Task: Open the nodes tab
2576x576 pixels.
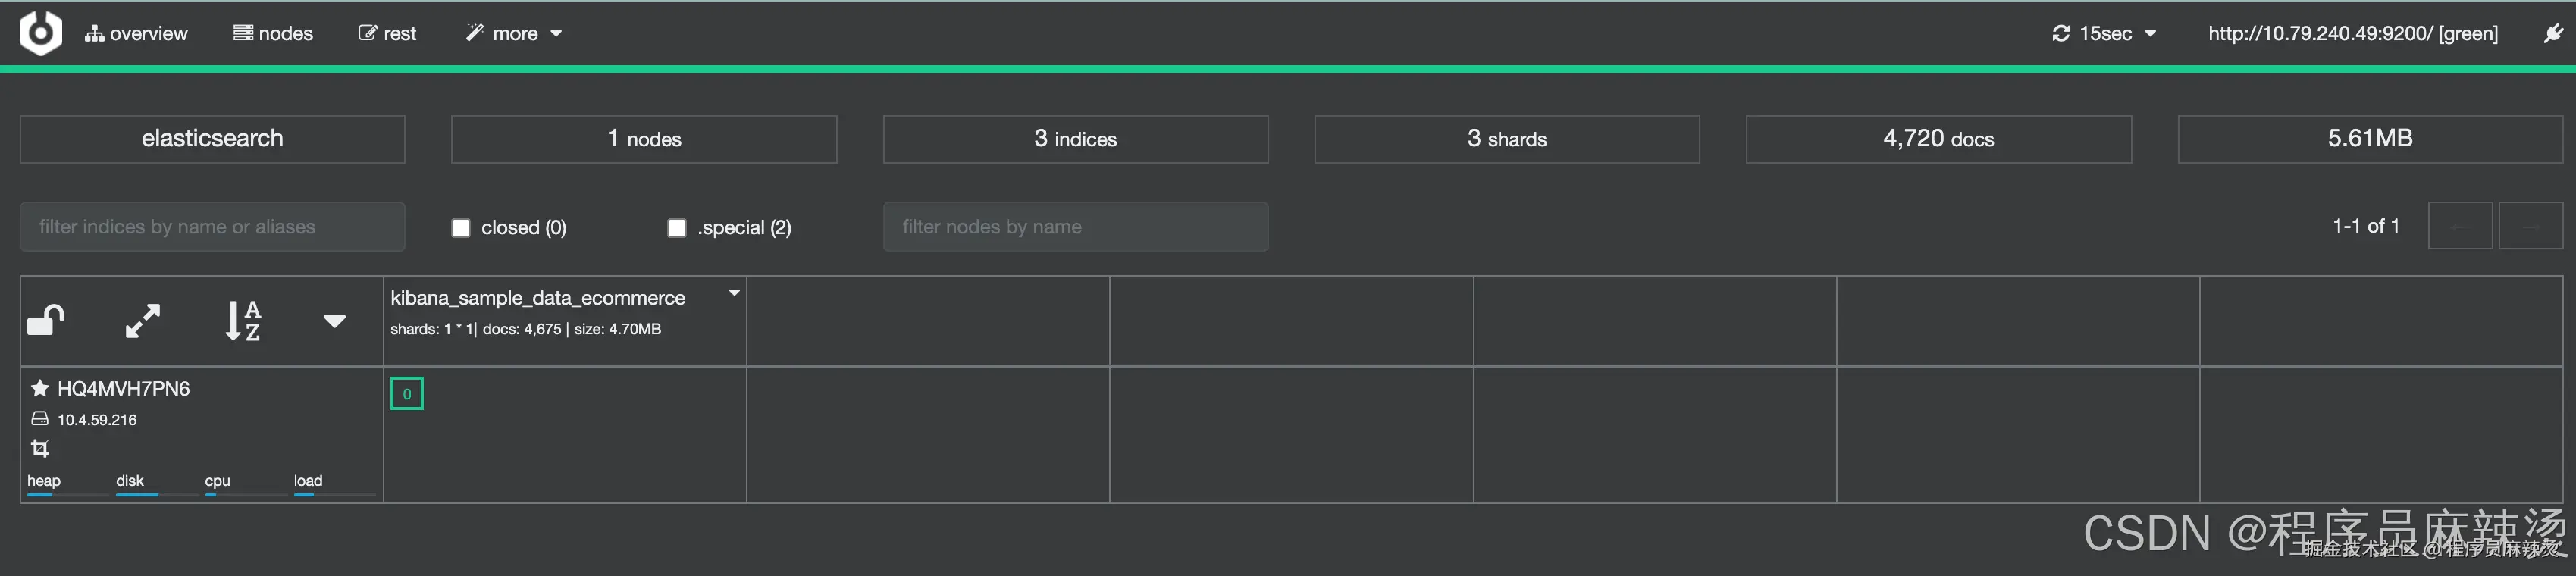Action: click(273, 34)
